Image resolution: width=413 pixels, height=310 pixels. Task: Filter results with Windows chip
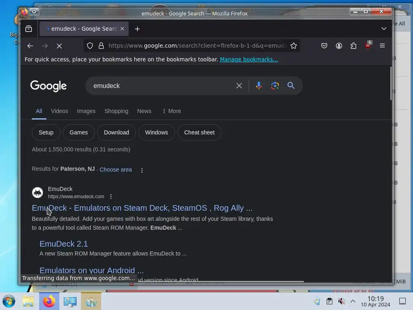(156, 132)
